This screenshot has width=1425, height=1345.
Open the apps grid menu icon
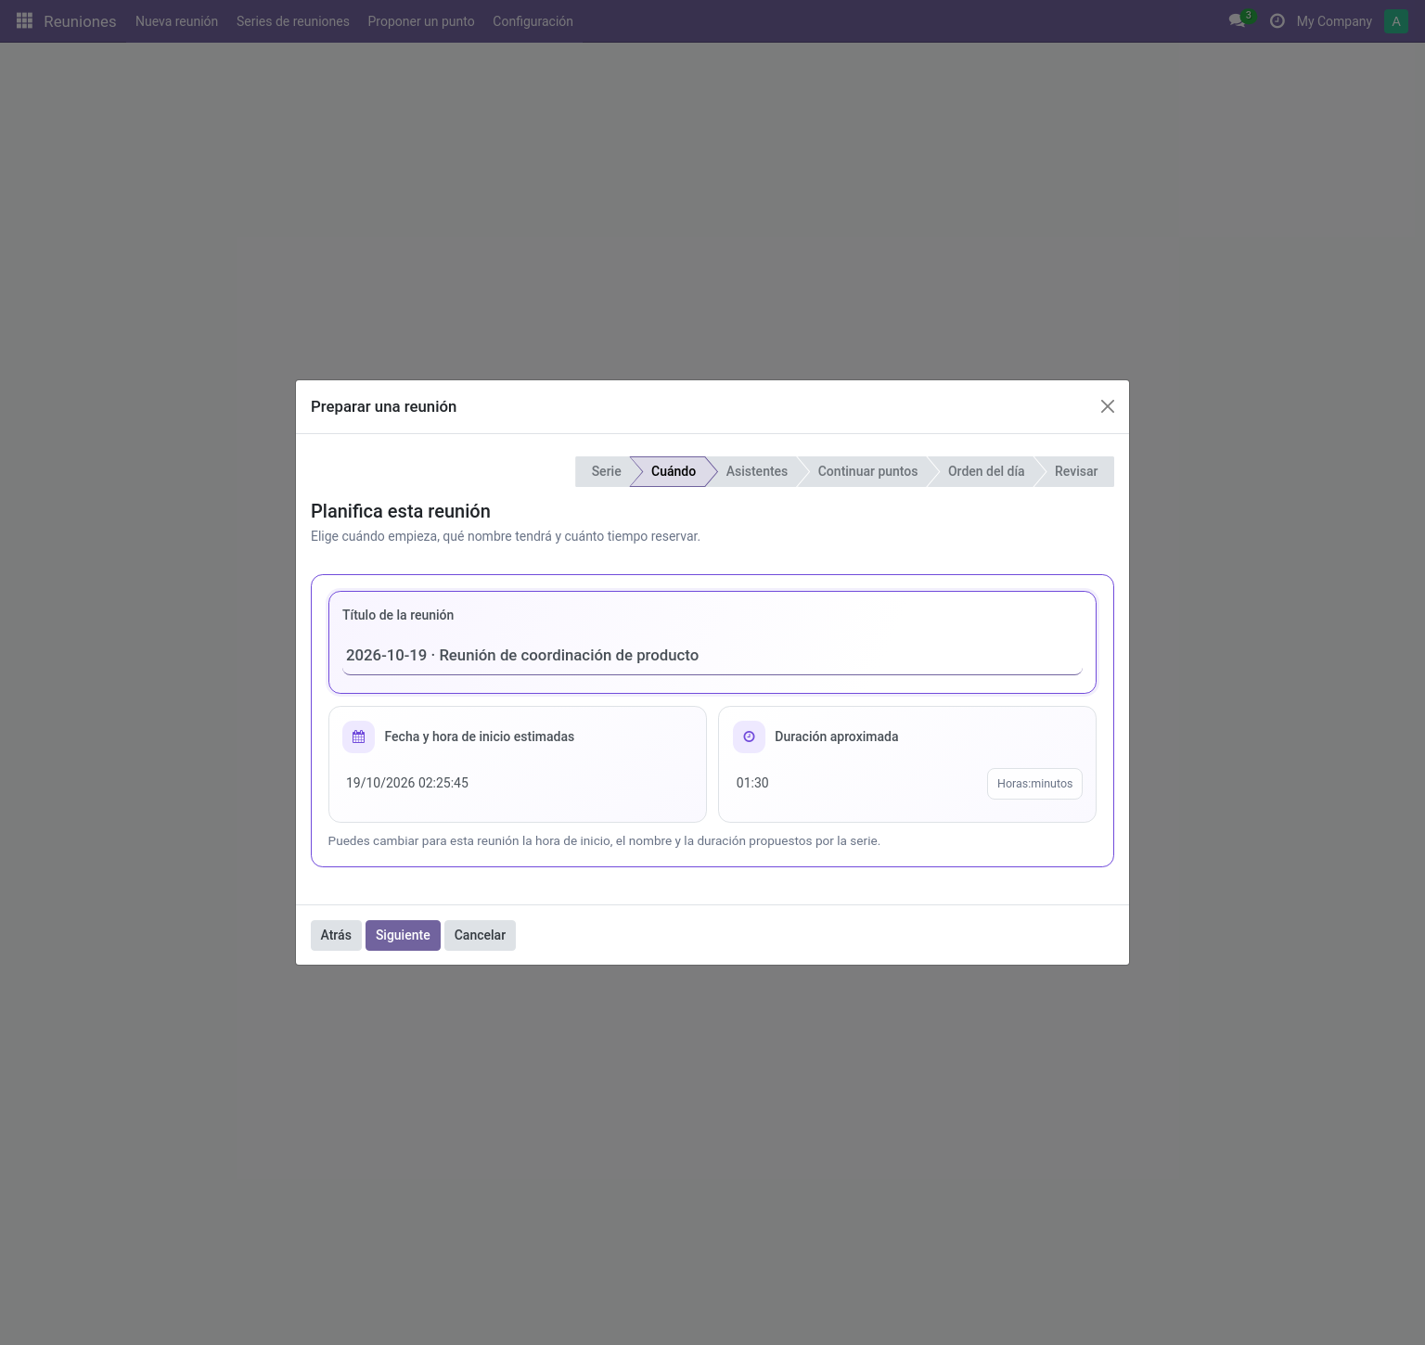(x=25, y=20)
